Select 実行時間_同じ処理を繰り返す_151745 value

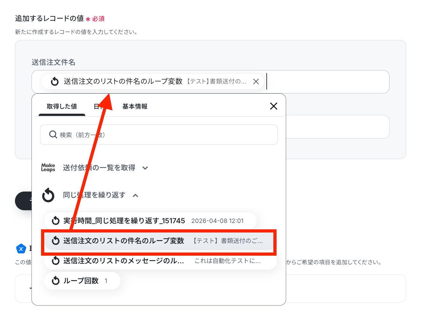pyautogui.click(x=150, y=221)
